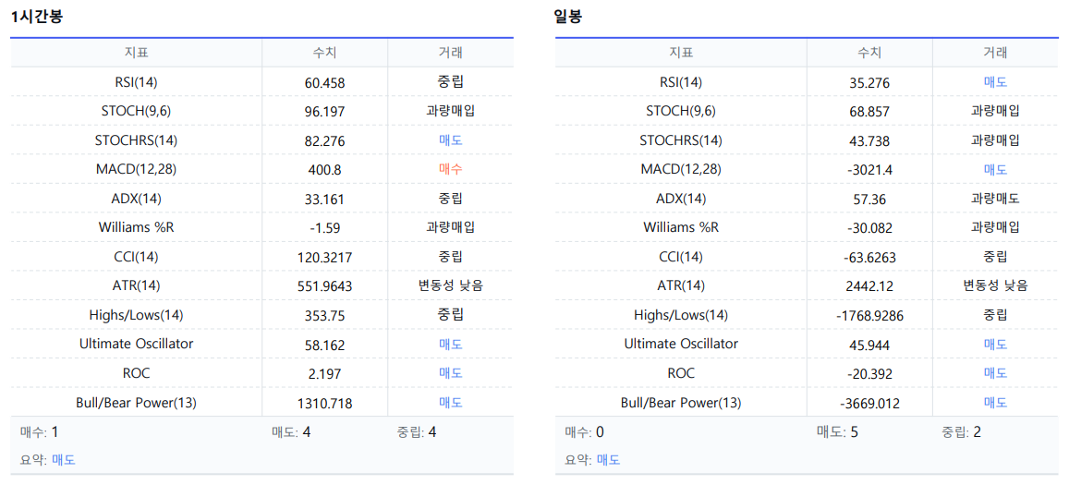Click 매도 signal in 1시간봉 STOCHRS row
The height and width of the screenshot is (485, 1069).
click(450, 140)
